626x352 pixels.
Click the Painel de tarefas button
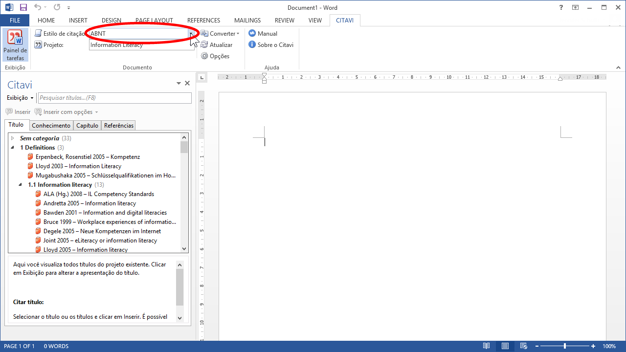15,45
